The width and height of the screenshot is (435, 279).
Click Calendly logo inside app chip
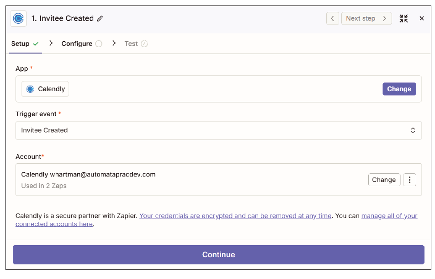coord(30,89)
